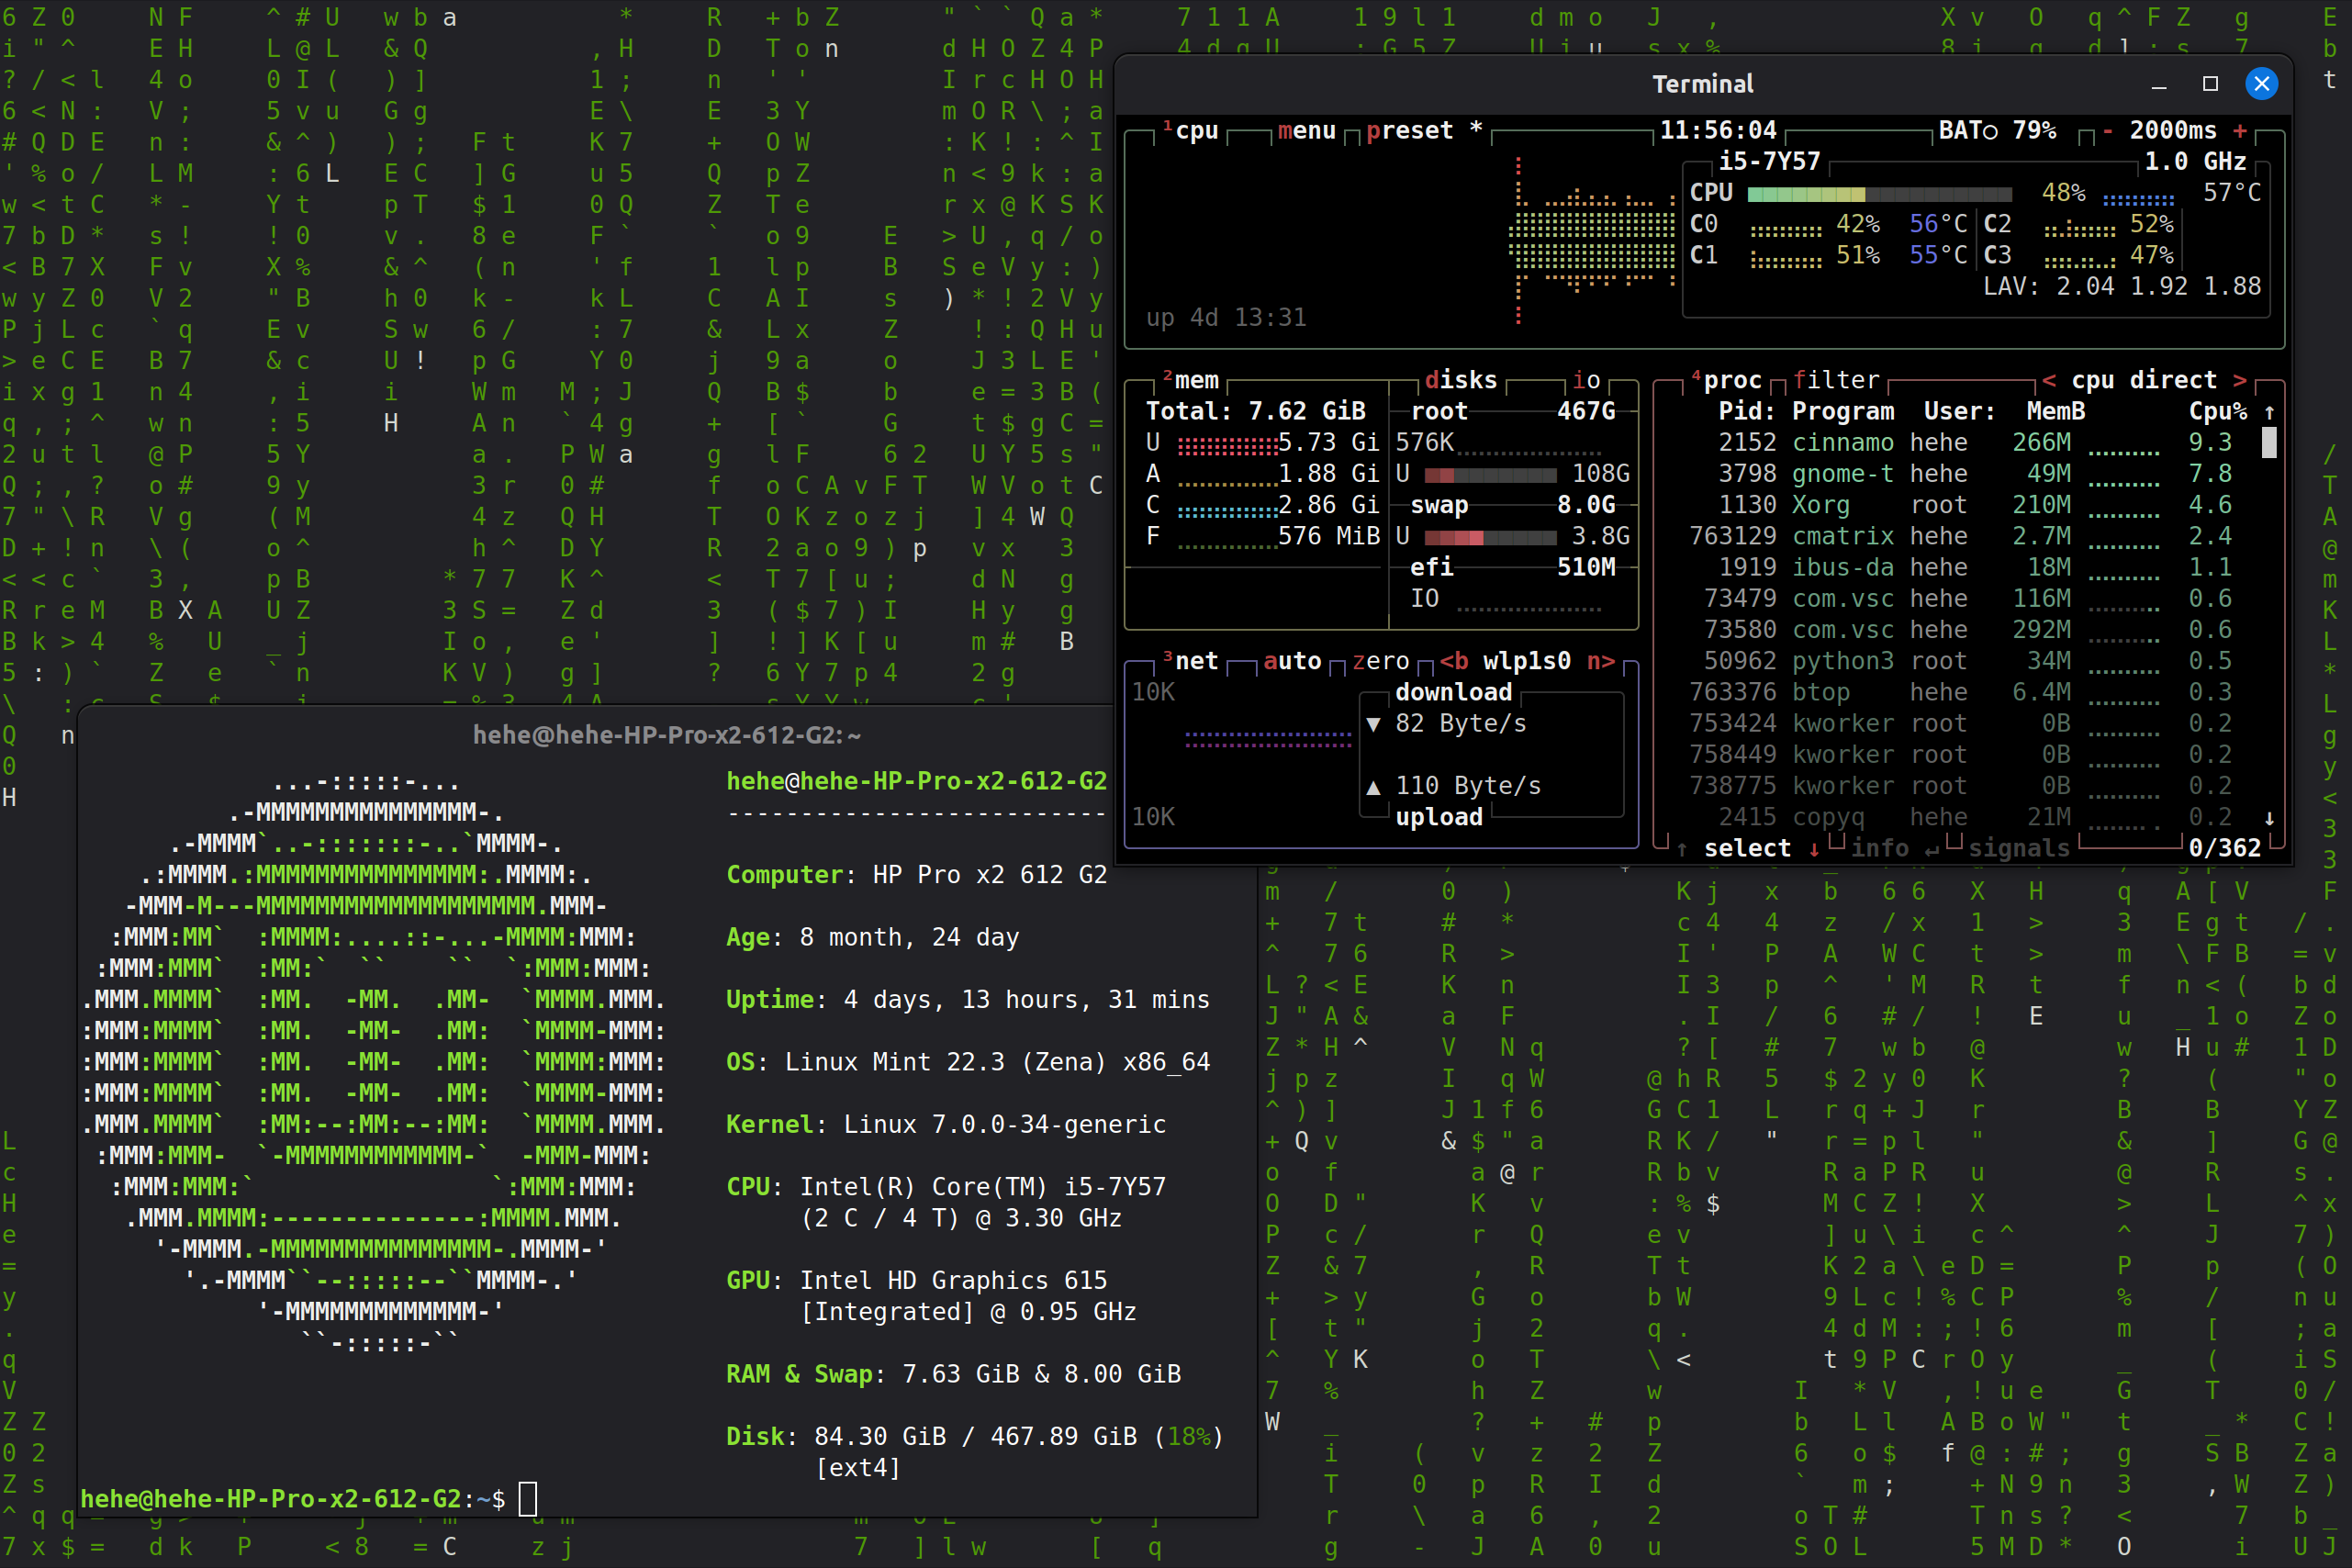Viewport: 2352px width, 1568px height.
Task: Click the 11:56:04 clock in btop
Action: click(1718, 131)
